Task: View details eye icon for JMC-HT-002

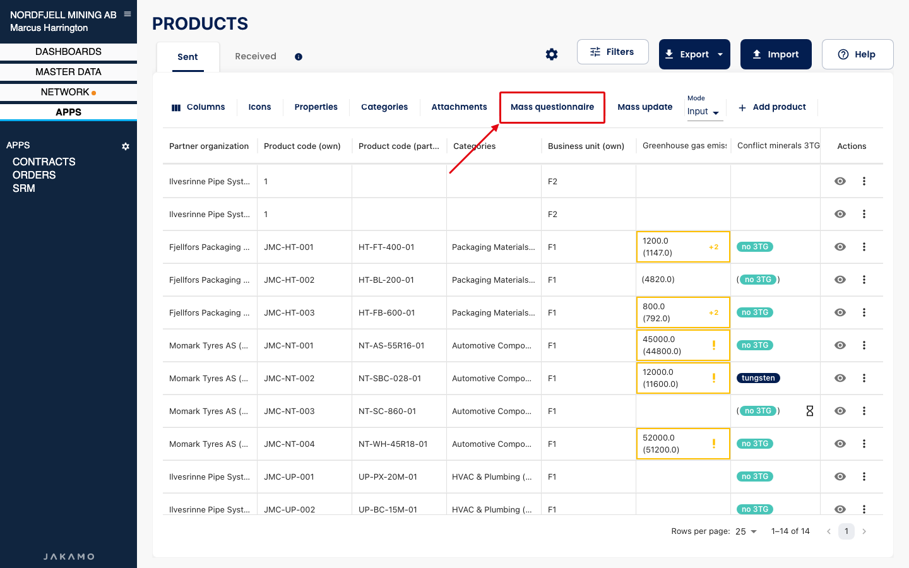Action: [840, 280]
